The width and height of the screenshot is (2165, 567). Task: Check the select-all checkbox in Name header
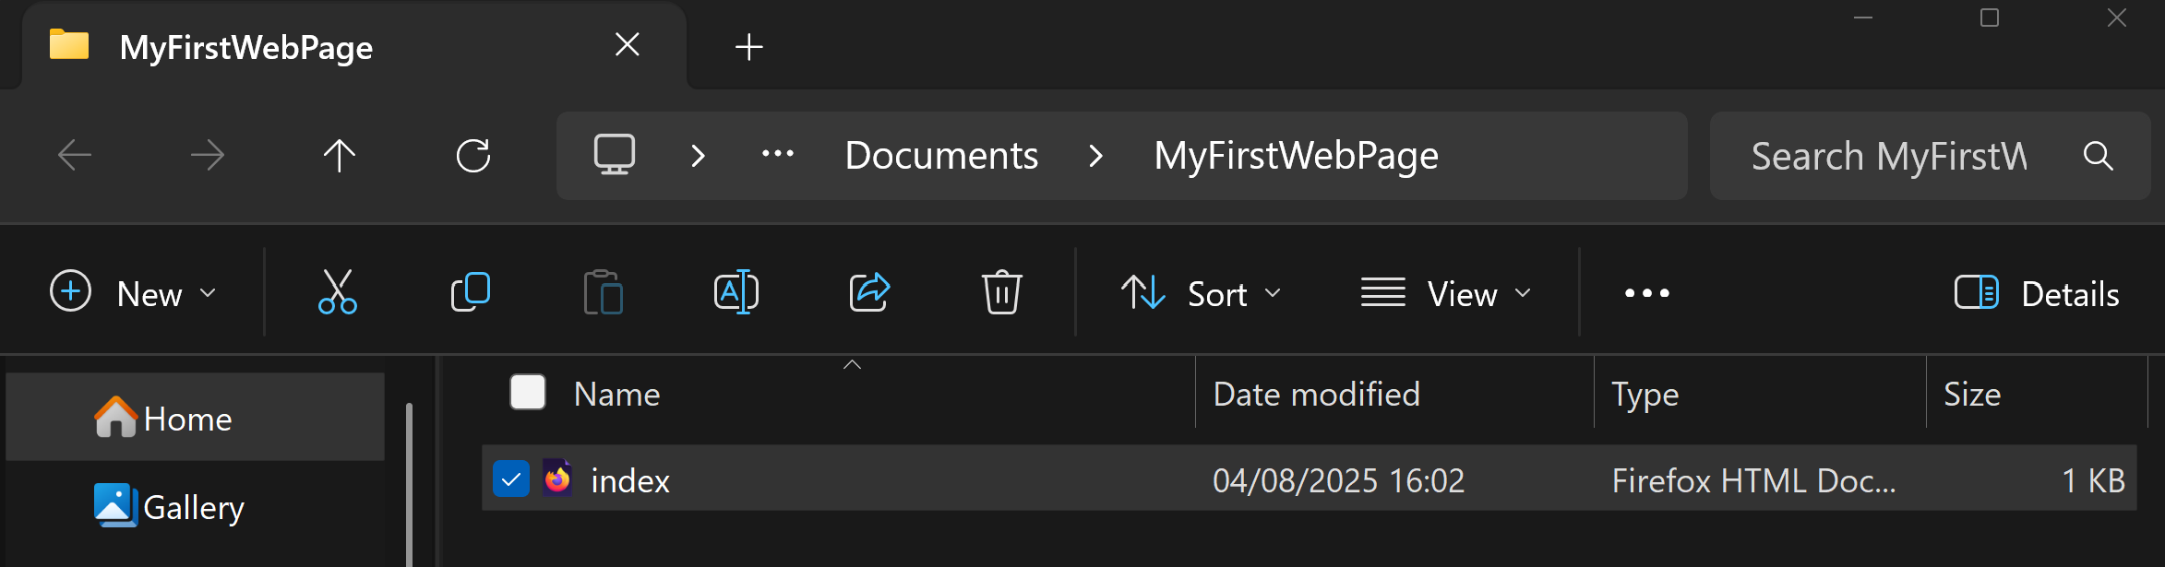pyautogui.click(x=527, y=392)
